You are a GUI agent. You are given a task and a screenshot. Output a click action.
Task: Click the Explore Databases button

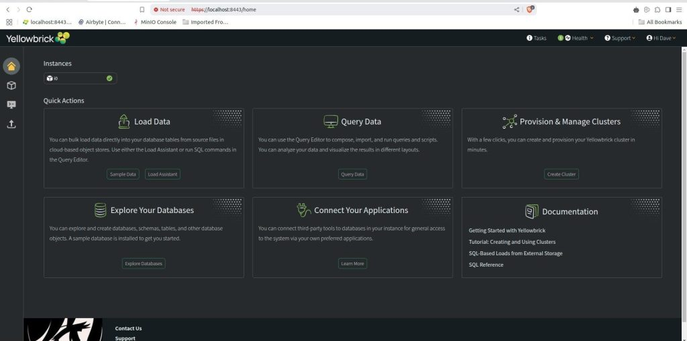[x=144, y=263]
